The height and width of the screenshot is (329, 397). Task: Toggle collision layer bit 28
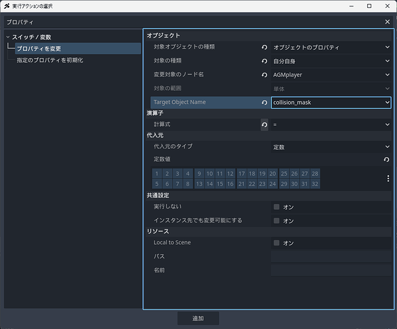coord(315,174)
